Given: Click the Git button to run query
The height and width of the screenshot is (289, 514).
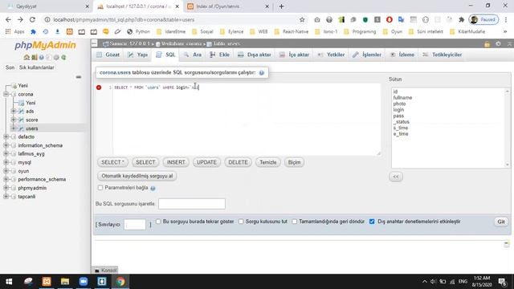Looking at the screenshot, I should coord(501,222).
